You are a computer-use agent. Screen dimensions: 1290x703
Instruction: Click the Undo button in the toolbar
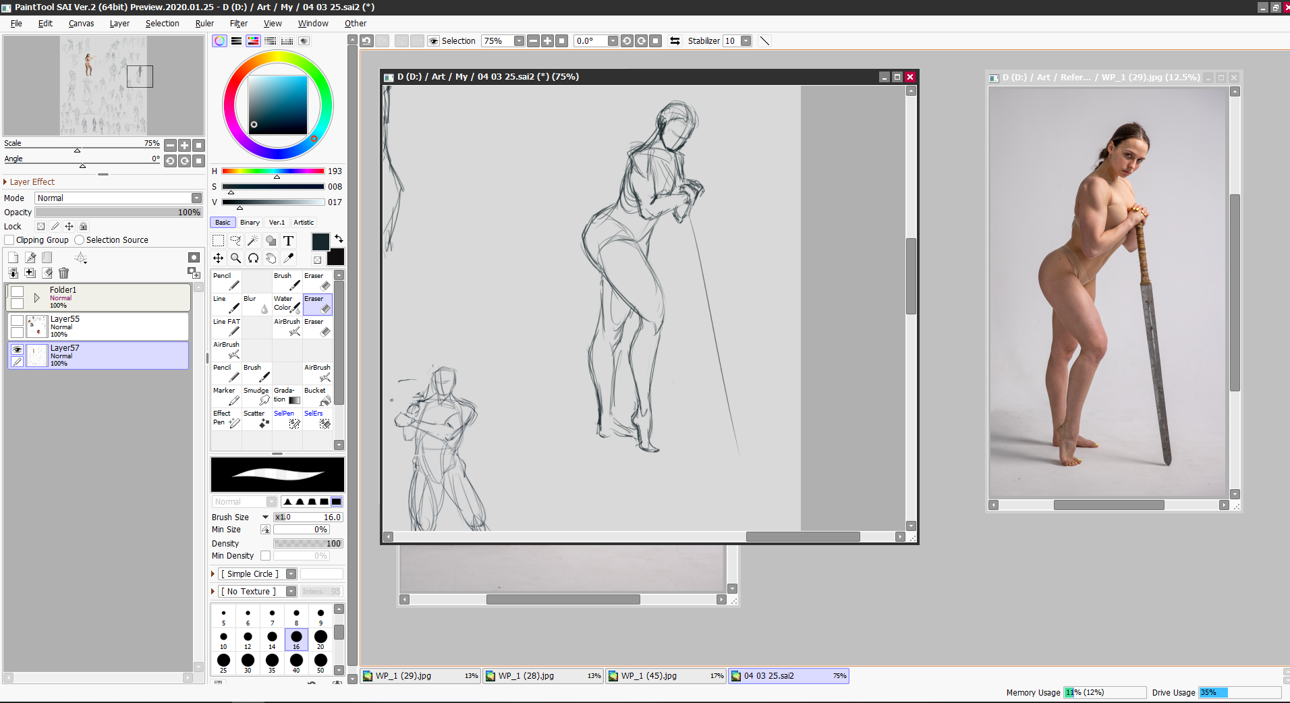(366, 41)
